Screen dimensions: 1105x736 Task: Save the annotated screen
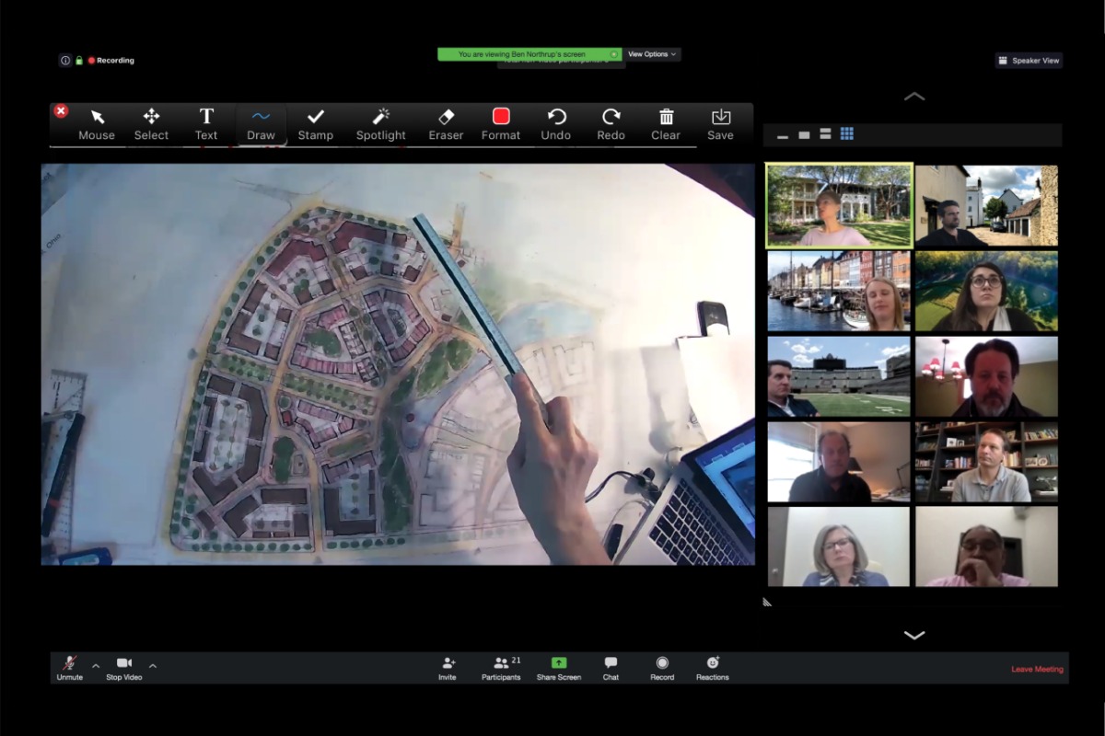(720, 124)
